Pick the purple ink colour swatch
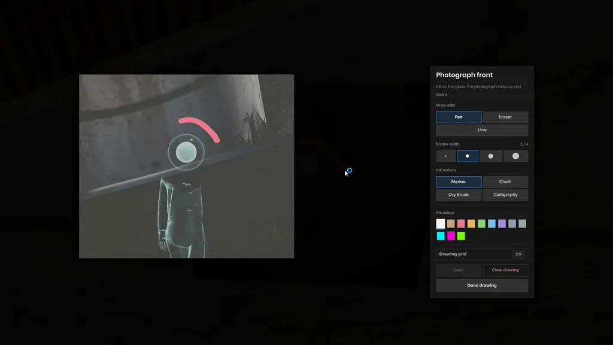 (x=502, y=224)
